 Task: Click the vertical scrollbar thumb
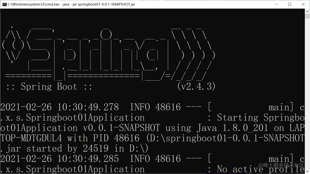point(307,16)
